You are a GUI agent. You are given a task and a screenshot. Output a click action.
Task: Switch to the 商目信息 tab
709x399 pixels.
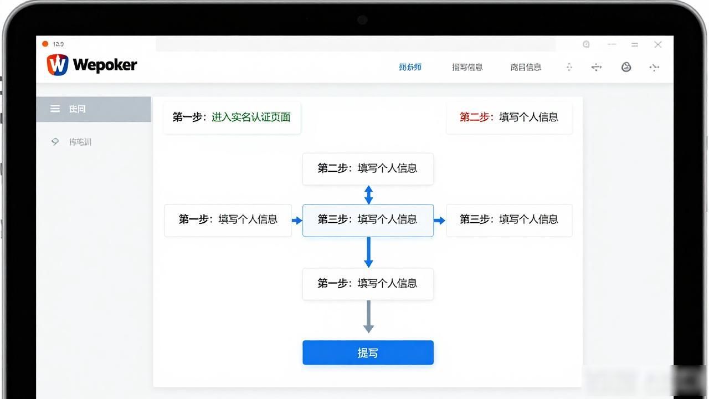pos(526,67)
